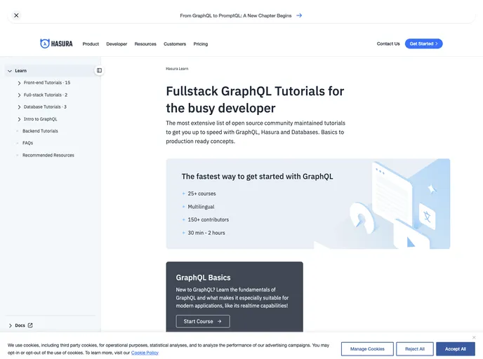Open Database Tutorials · 3
The image size is (483, 359).
(x=45, y=107)
